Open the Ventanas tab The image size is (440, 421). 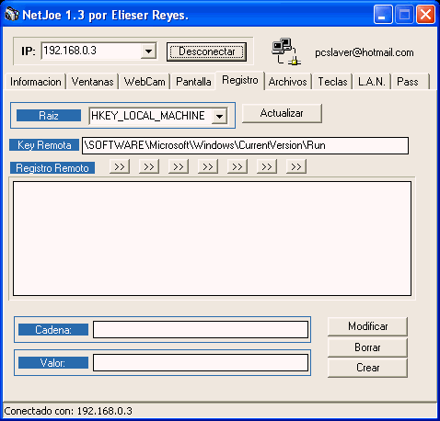tap(92, 82)
